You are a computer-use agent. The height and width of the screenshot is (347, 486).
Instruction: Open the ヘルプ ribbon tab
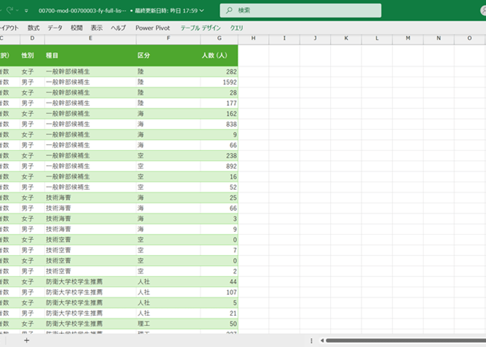pos(118,28)
